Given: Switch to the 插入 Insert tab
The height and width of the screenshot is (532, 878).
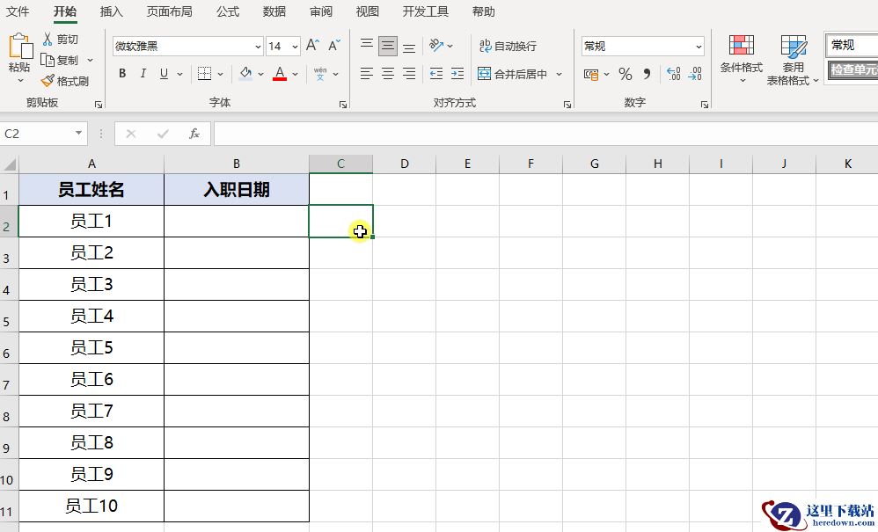Looking at the screenshot, I should 111,11.
